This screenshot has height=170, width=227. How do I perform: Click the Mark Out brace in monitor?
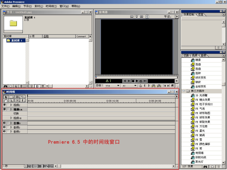click(x=149, y=86)
